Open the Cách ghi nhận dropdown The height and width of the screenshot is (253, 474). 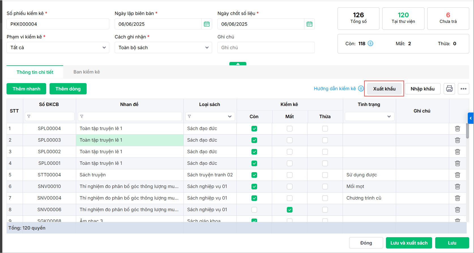(163, 47)
